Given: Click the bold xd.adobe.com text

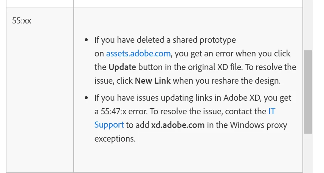Looking at the screenshot, I should (178, 125).
